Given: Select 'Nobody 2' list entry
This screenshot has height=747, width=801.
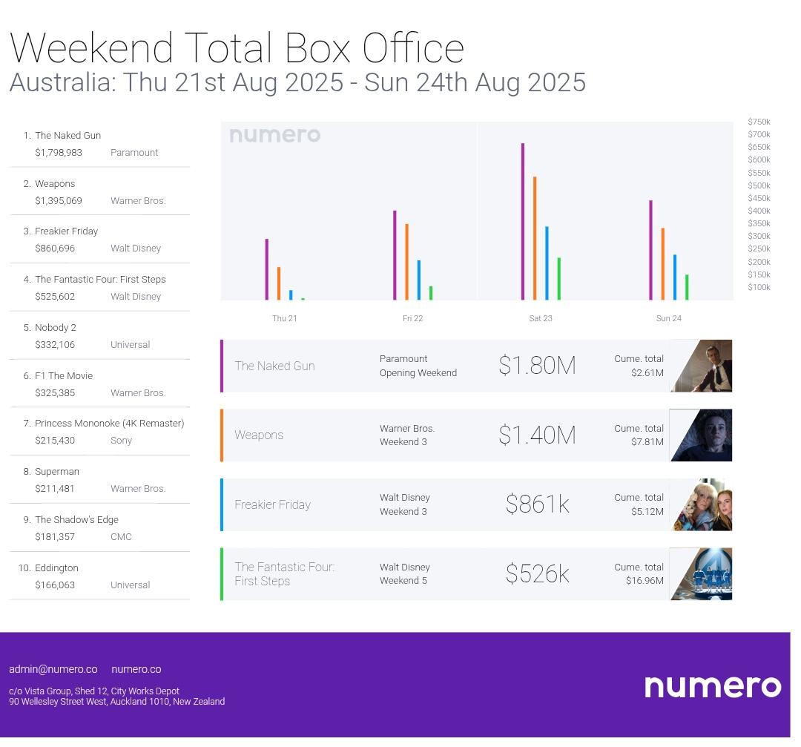Looking at the screenshot, I should pos(55,328).
